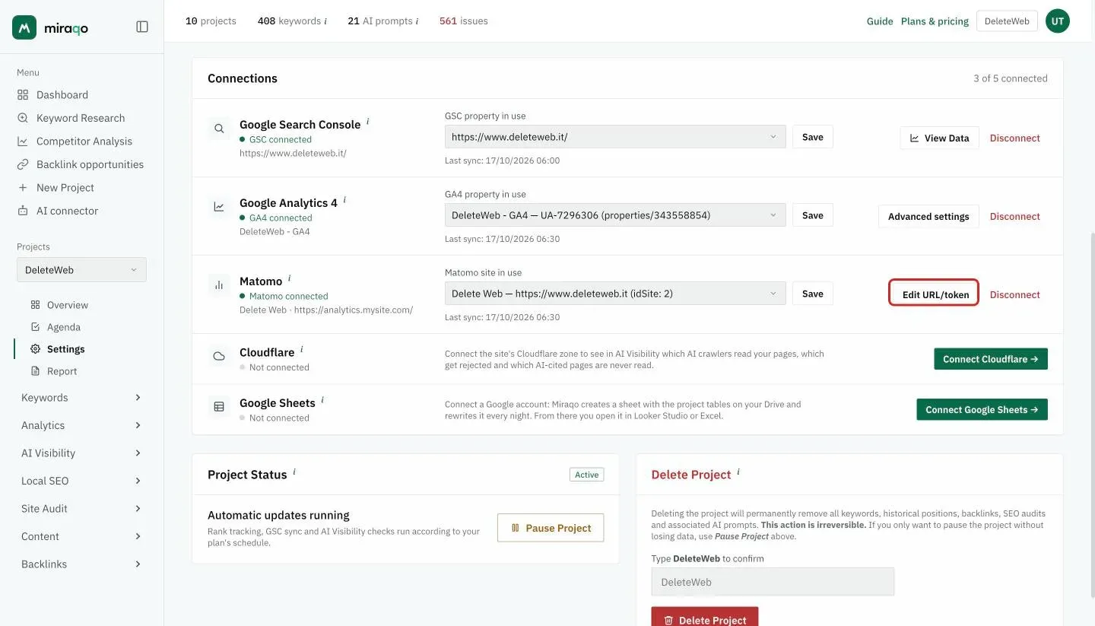Open Backlink opportunities page
The width and height of the screenshot is (1095, 626).
pos(90,164)
